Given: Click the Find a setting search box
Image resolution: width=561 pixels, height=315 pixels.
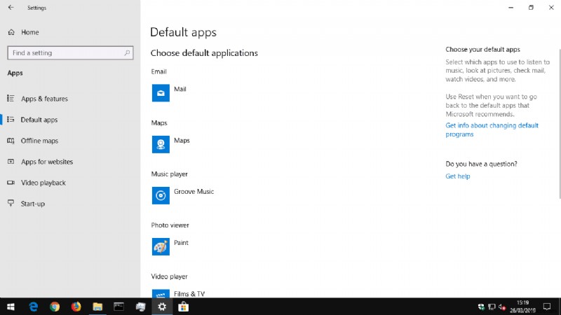Looking at the screenshot, I should pos(70,53).
